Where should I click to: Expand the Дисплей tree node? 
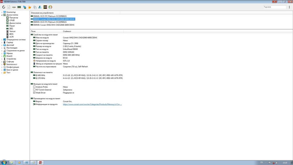[x=2, y=45]
